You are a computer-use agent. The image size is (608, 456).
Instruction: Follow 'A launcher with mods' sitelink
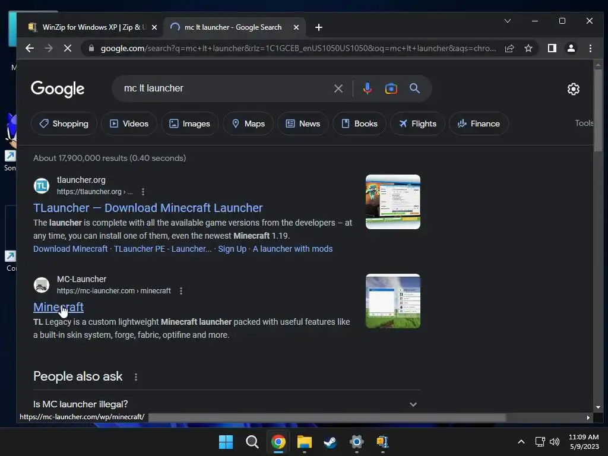pos(293,249)
